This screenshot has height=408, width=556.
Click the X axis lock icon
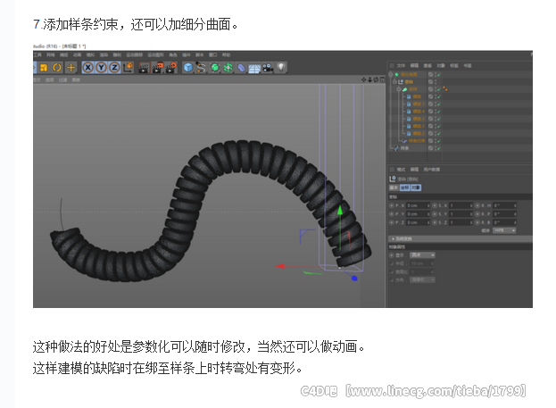89,67
